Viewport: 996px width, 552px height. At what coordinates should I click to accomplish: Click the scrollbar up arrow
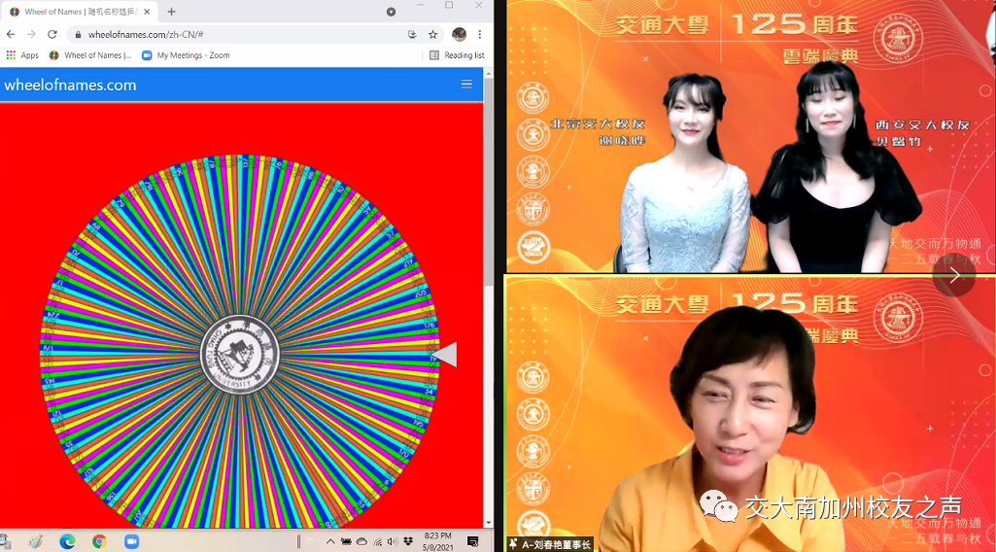(489, 73)
